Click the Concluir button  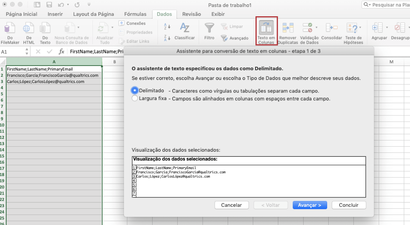(x=349, y=205)
